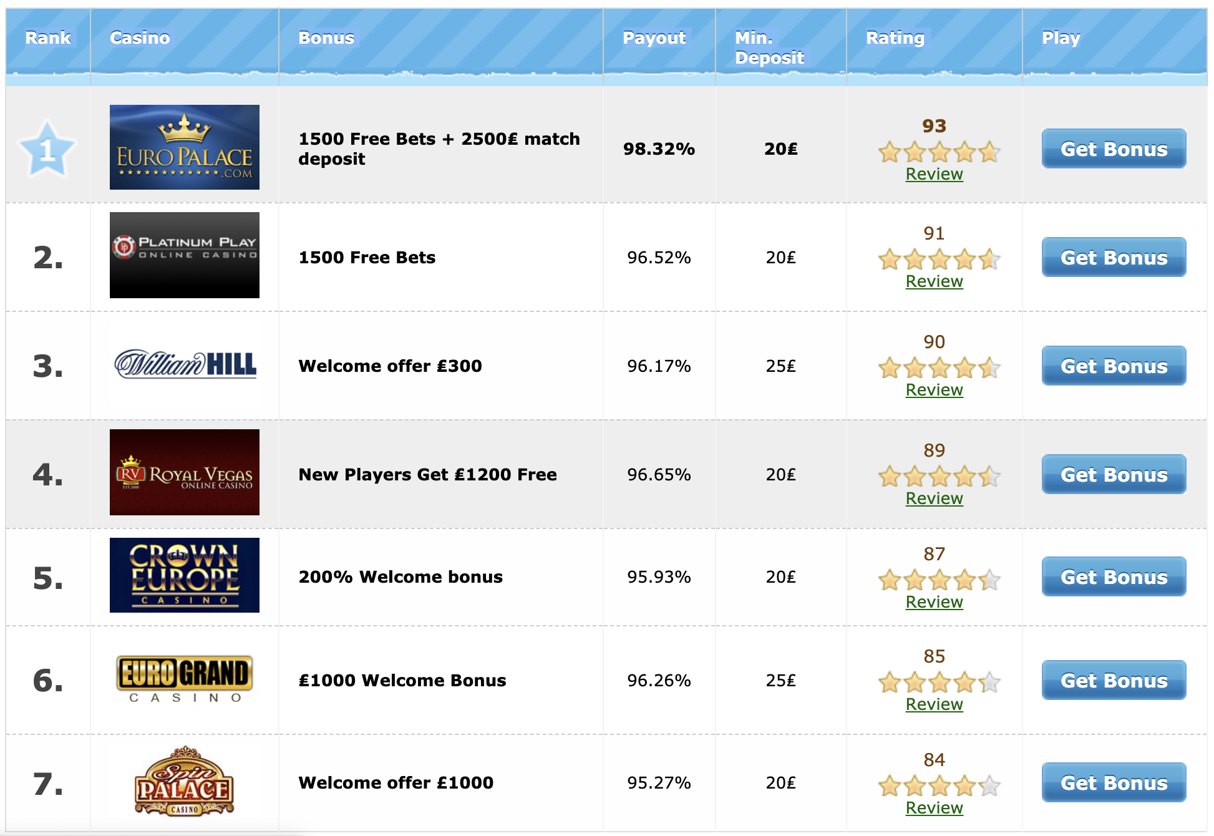This screenshot has height=836, width=1214.
Task: Open Review link under rating 90
Action: (x=934, y=390)
